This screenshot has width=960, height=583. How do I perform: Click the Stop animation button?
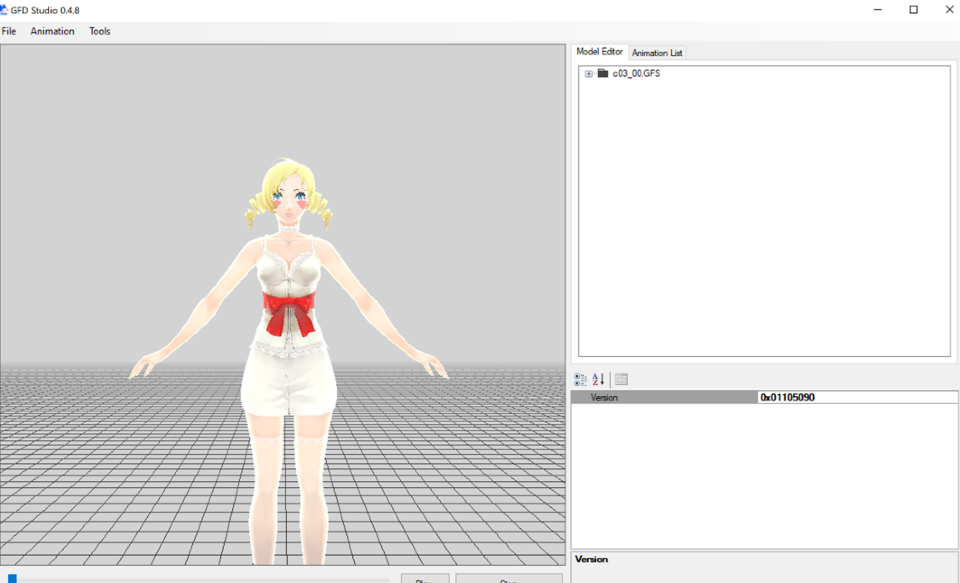(508, 579)
